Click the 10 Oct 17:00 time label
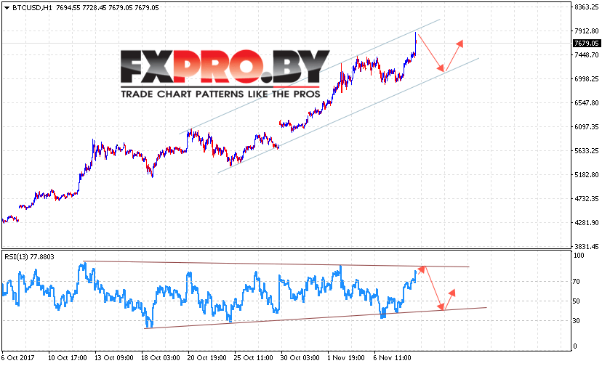Screen dimensions: 602x366 click(x=68, y=357)
